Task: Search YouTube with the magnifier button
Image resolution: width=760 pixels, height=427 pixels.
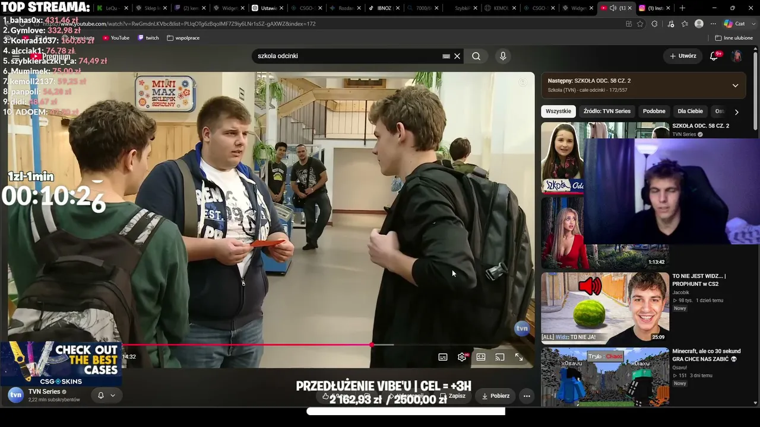Action: point(476,56)
